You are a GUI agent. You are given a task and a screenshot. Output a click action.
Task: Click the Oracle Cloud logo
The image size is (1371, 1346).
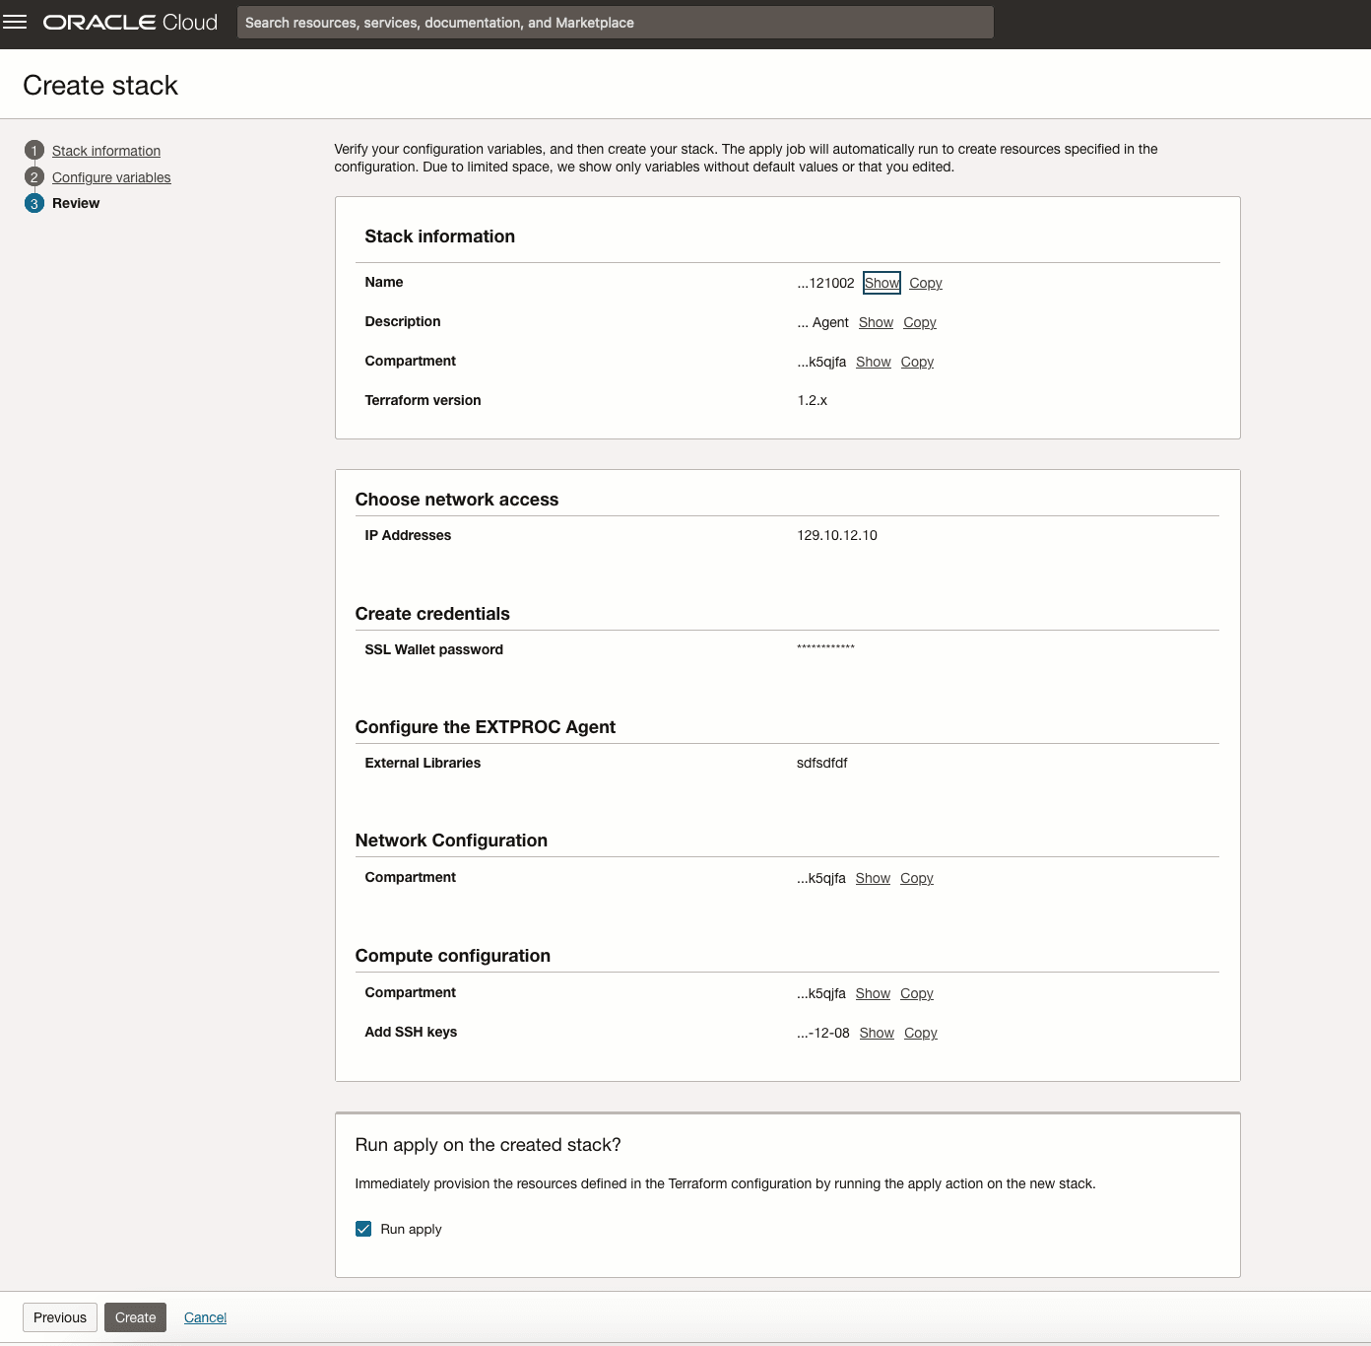130,23
